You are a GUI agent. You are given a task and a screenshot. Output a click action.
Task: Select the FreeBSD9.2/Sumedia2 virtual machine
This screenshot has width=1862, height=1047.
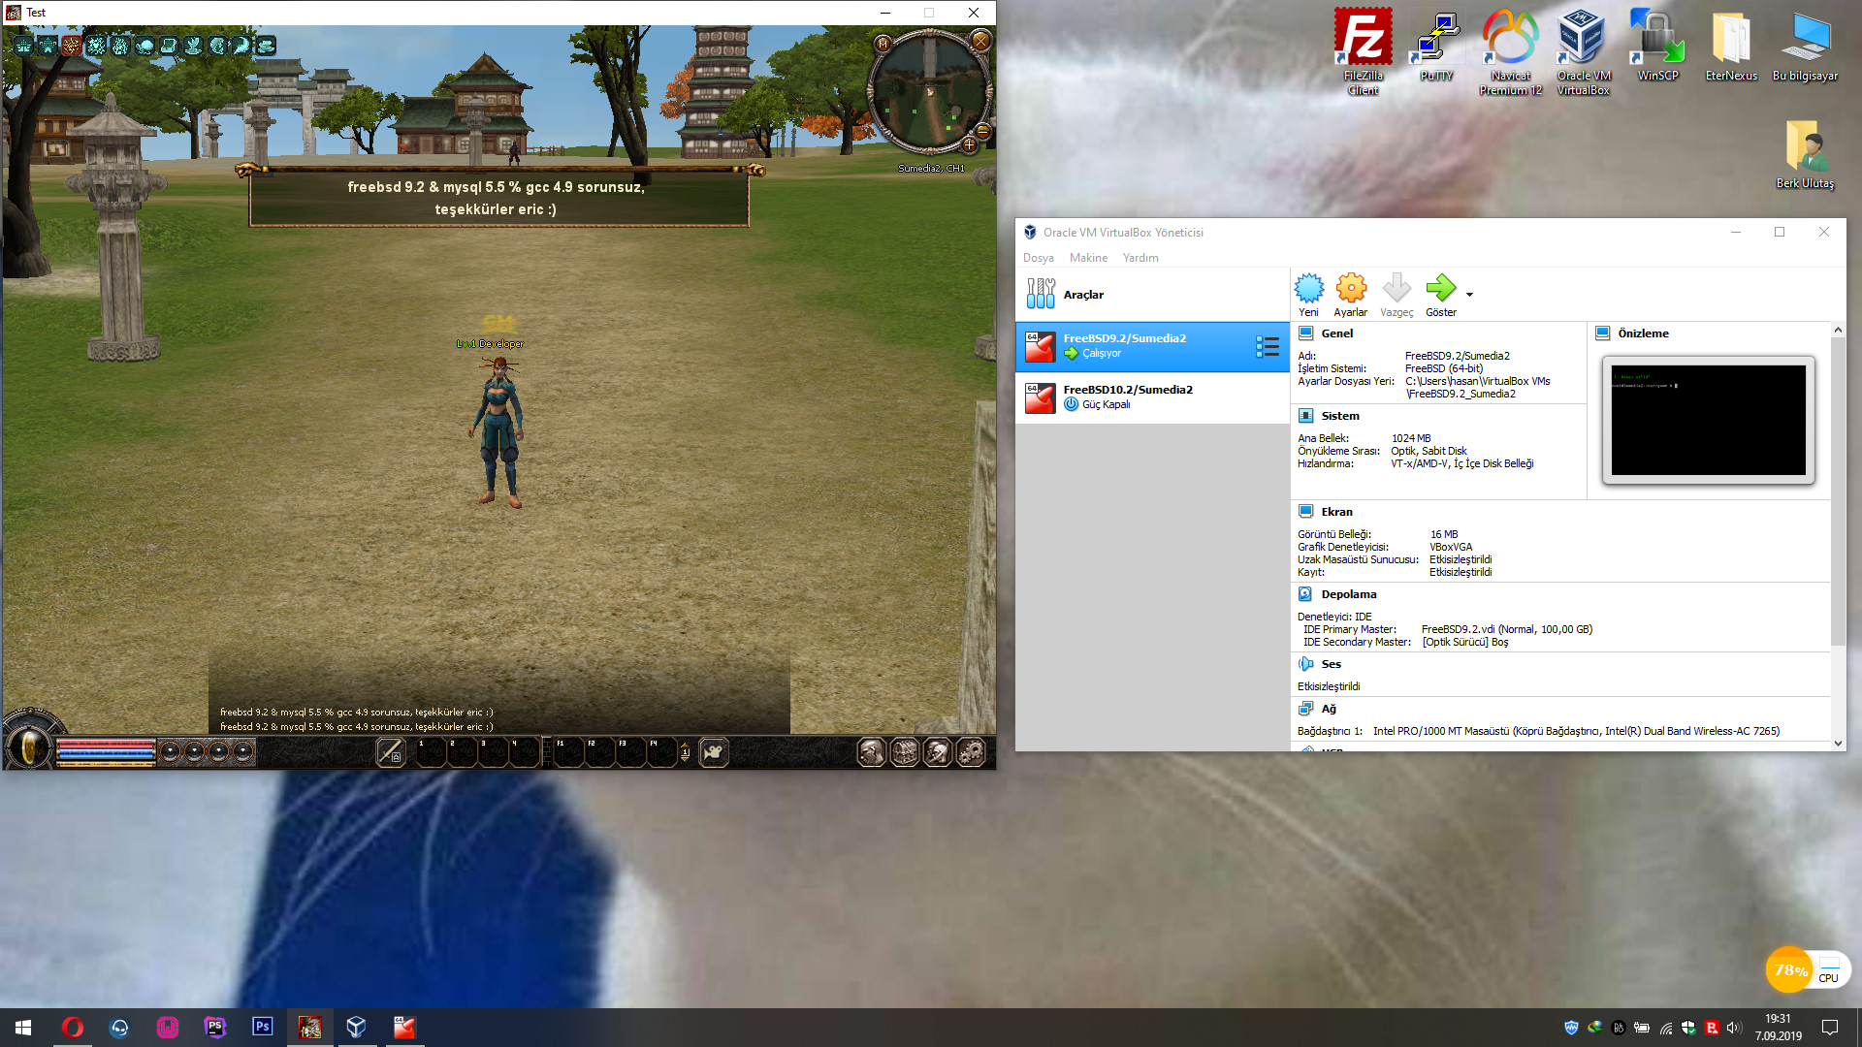click(1152, 346)
